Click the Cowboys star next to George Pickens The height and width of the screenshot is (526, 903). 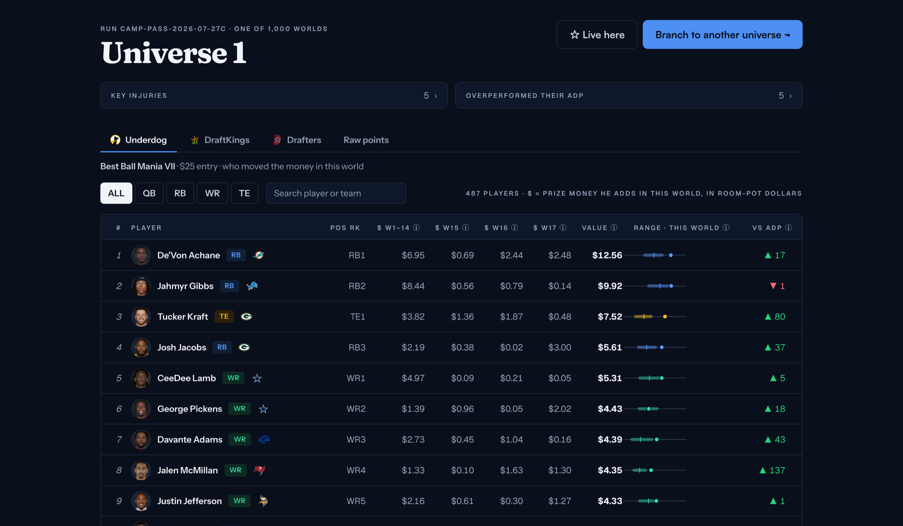point(263,409)
